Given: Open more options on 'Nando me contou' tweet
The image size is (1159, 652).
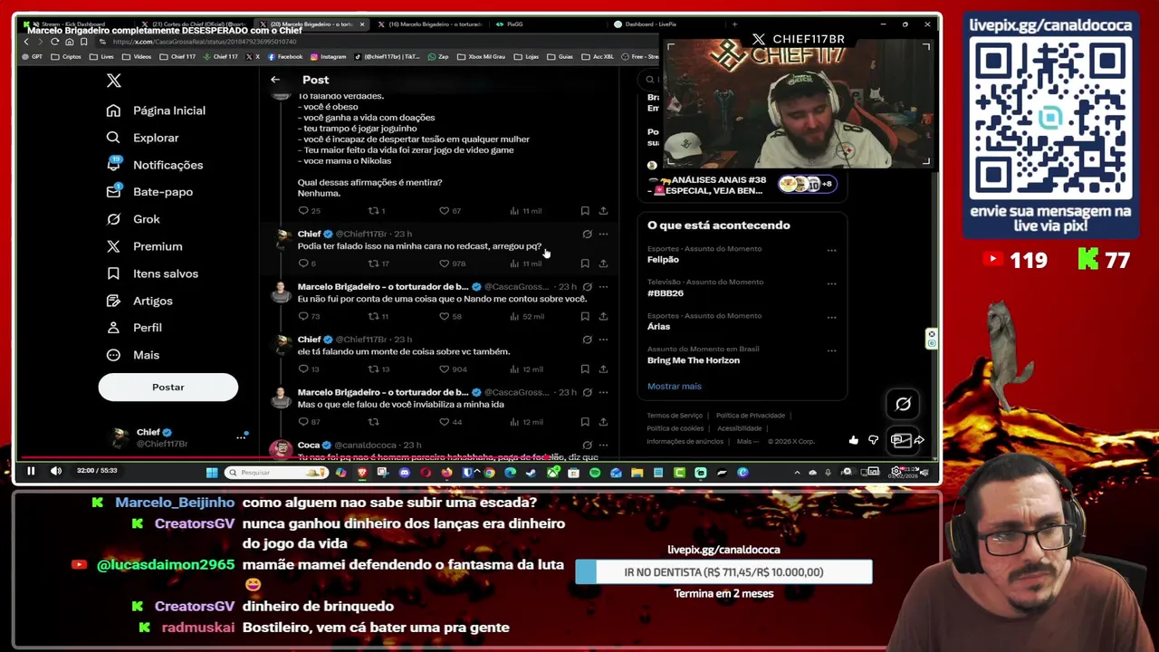Looking at the screenshot, I should 603,287.
